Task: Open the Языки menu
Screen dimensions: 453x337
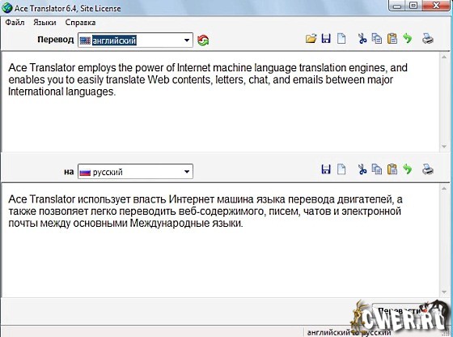Action: 44,22
